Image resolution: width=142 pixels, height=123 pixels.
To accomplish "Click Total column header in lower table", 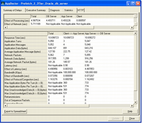I will (x=55, y=33).
